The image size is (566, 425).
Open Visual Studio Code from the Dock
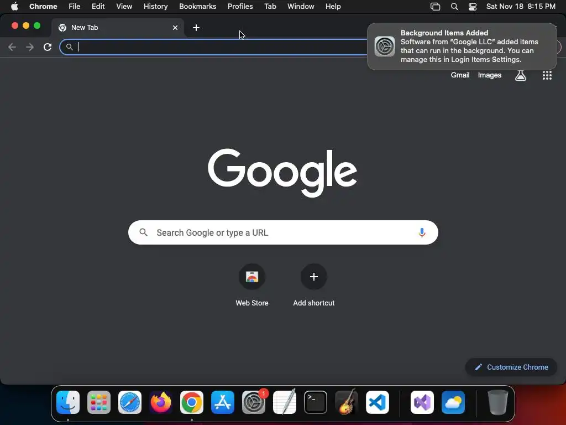coord(377,402)
